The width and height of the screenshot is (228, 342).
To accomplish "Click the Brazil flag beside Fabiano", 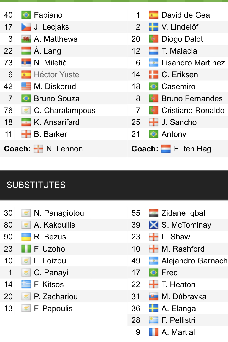I will [26, 15].
